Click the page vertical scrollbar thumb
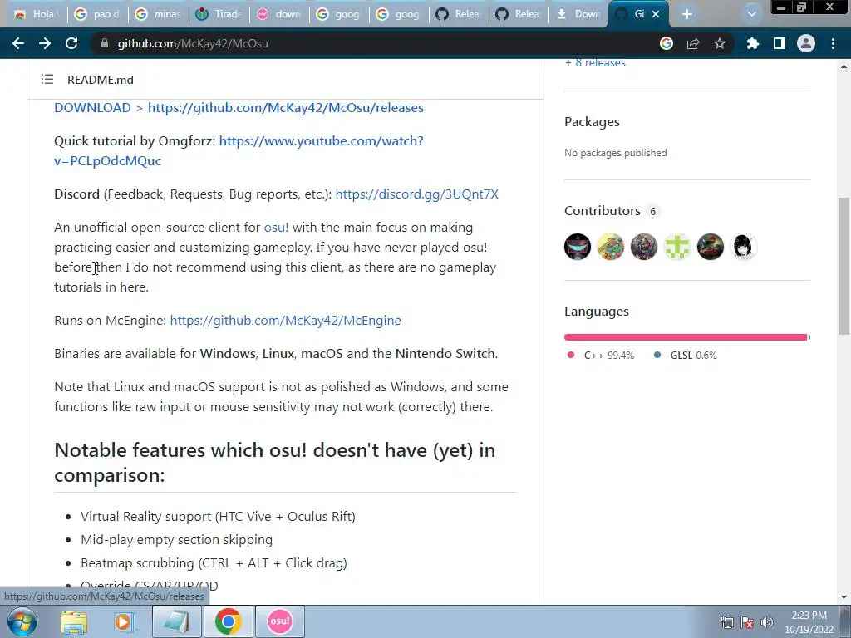The width and height of the screenshot is (851, 638). click(x=844, y=266)
